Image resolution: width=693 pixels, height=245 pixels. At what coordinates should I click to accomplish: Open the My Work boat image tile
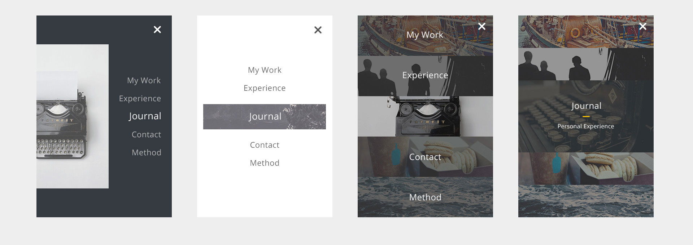(425, 35)
